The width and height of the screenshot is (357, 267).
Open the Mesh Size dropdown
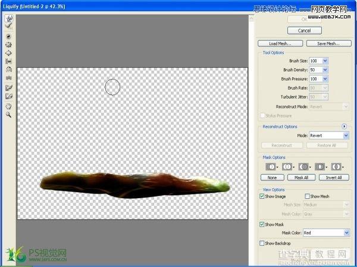[x=326, y=205]
